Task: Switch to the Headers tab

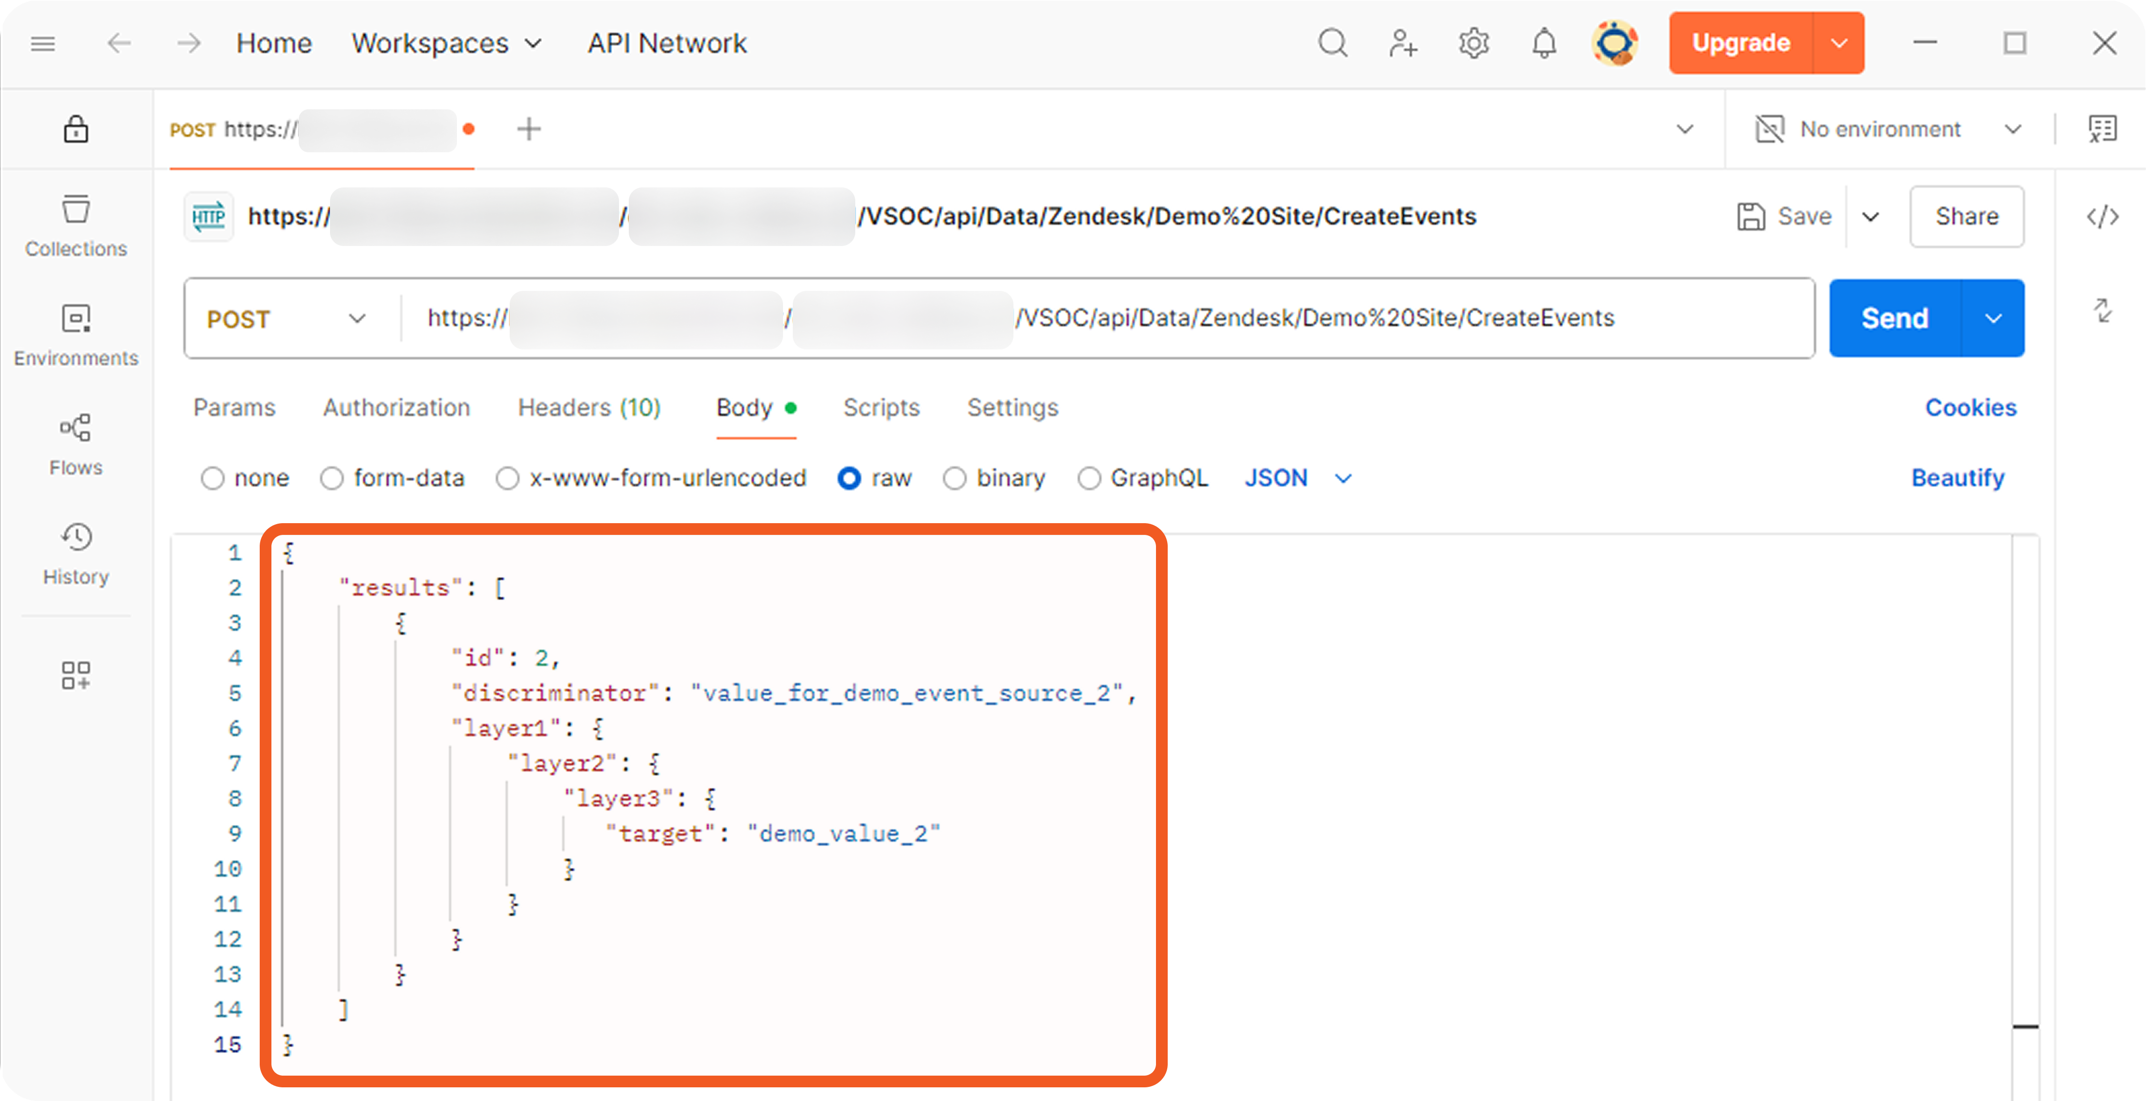Action: coord(589,407)
